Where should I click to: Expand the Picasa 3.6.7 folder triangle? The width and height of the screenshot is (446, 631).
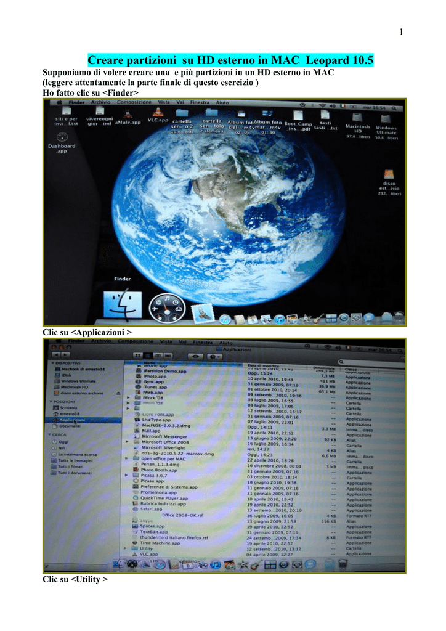pos(127,475)
